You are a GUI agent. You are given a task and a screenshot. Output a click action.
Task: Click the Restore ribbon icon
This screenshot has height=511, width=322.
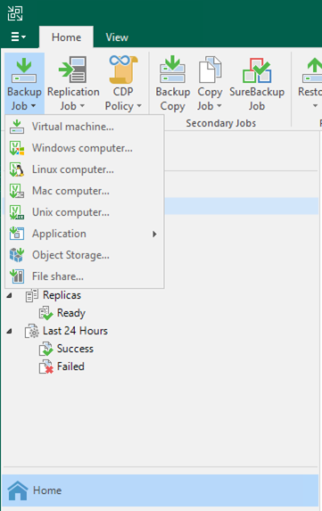pyautogui.click(x=312, y=70)
